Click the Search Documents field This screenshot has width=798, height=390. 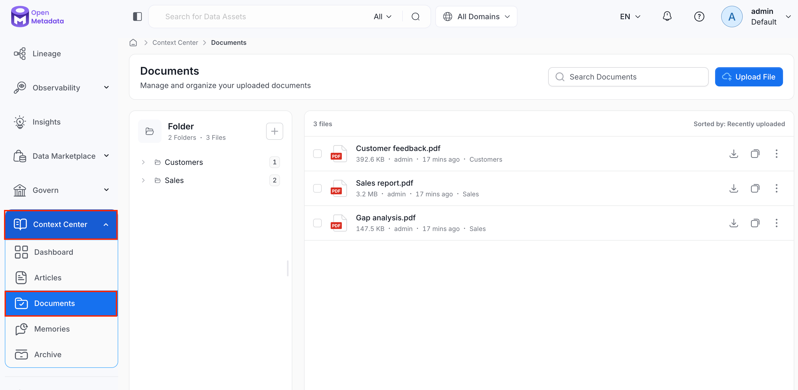[x=628, y=77]
